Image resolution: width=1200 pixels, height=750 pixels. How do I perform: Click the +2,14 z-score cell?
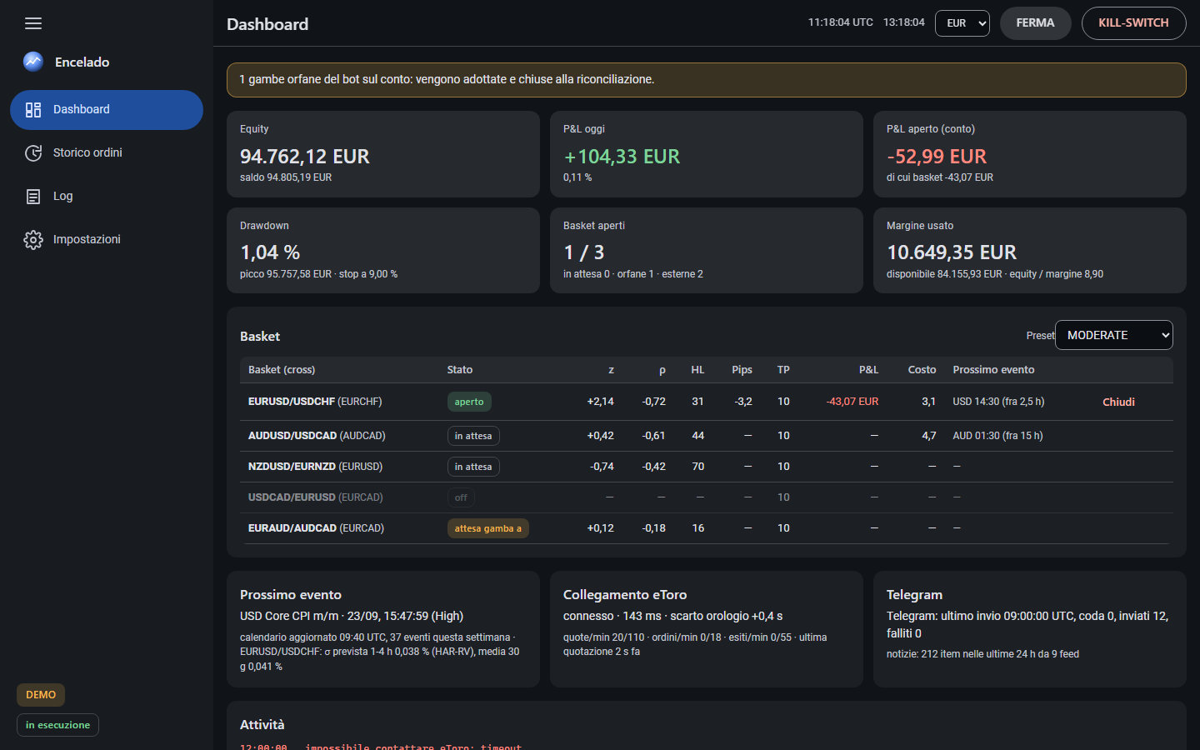(600, 402)
